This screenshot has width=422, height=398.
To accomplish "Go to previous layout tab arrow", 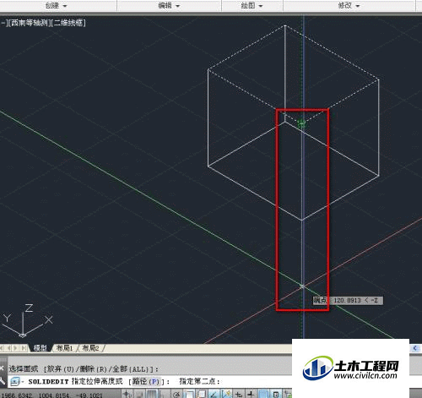I will click(x=9, y=348).
